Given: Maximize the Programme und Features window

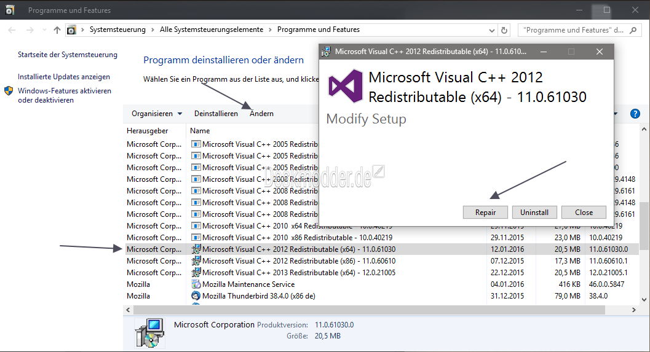Looking at the screenshot, I should (607, 10).
